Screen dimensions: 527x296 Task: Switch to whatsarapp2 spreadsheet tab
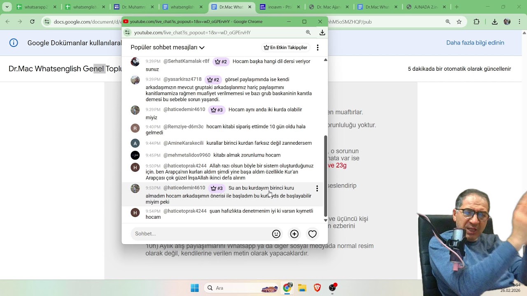click(x=35, y=7)
